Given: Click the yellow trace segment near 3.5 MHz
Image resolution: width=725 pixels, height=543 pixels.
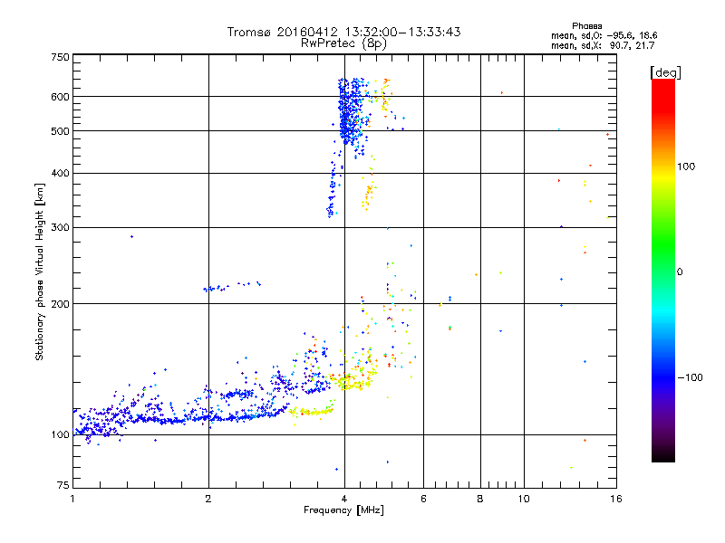Looking at the screenshot, I should coord(311,411).
